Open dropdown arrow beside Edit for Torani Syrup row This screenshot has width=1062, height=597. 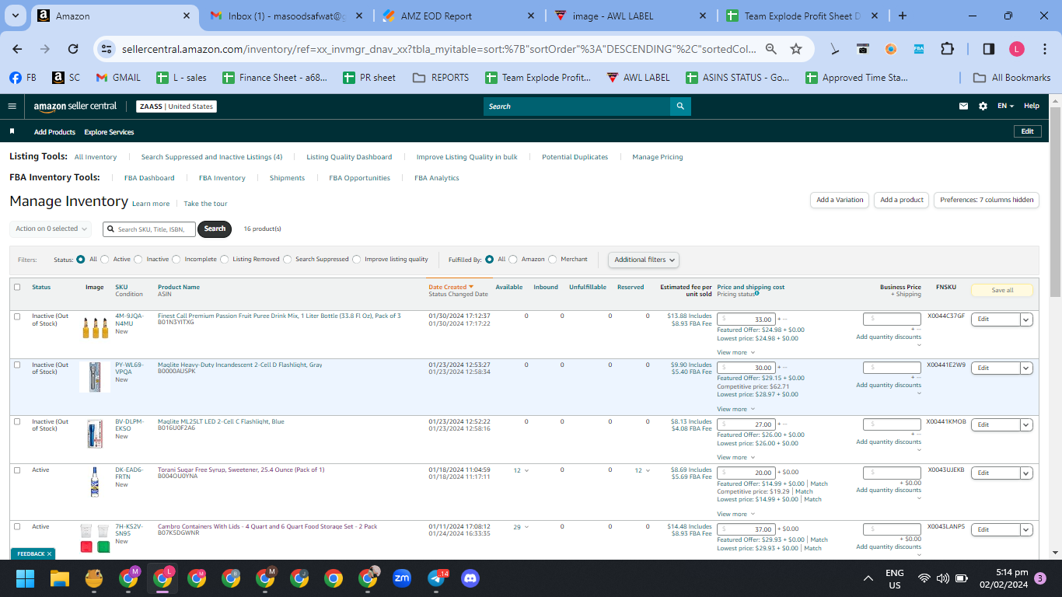[1026, 473]
